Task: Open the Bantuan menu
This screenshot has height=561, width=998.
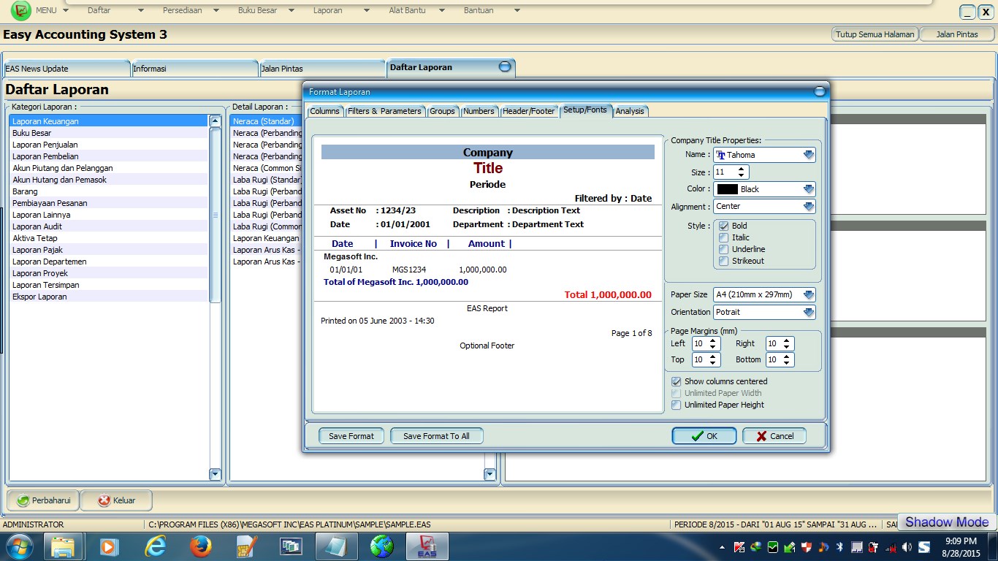Action: pyautogui.click(x=479, y=10)
